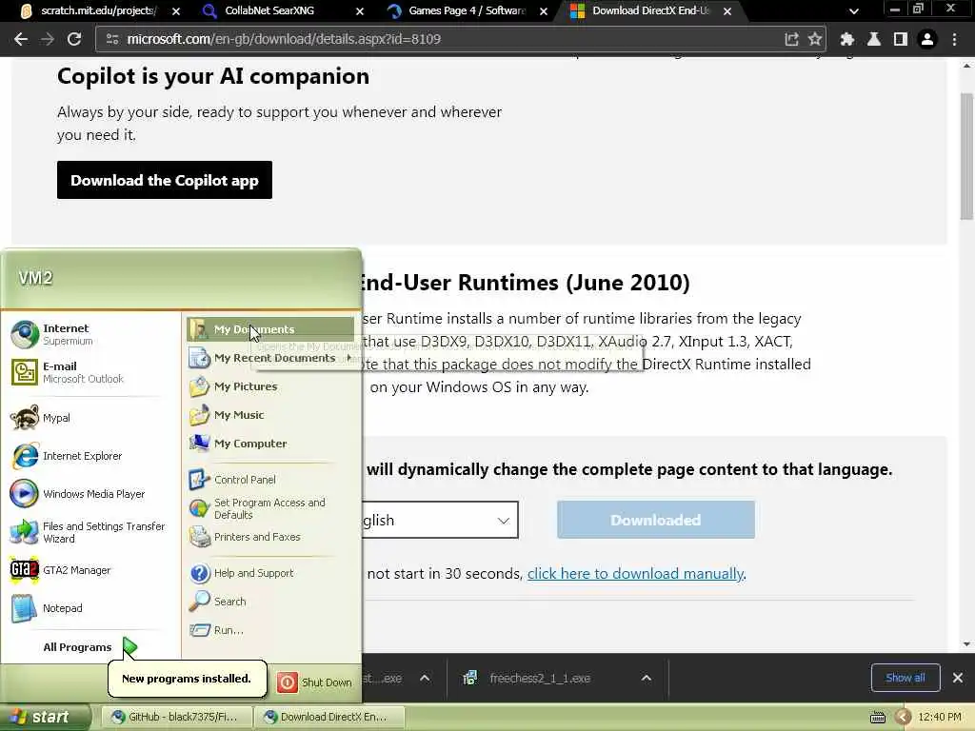Click Download the Copilot app button
The image size is (975, 731).
coord(165,180)
